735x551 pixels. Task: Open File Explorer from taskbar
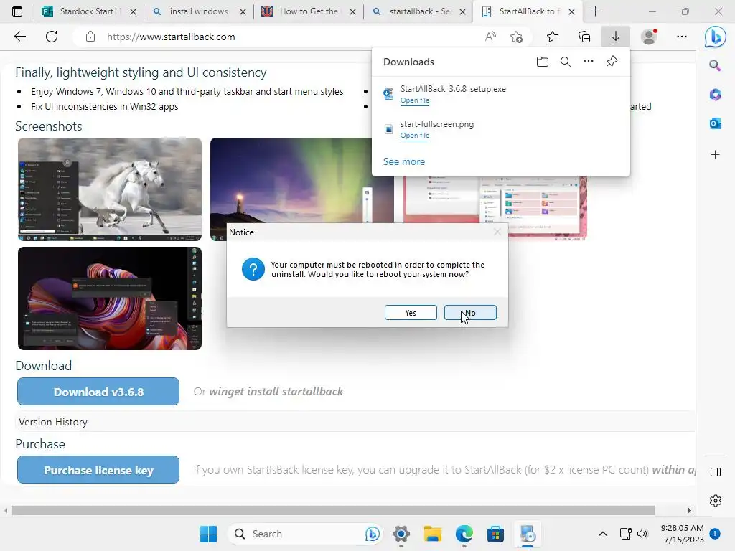click(x=433, y=534)
